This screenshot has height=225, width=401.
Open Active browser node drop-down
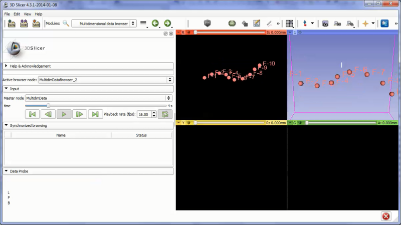tap(106, 80)
